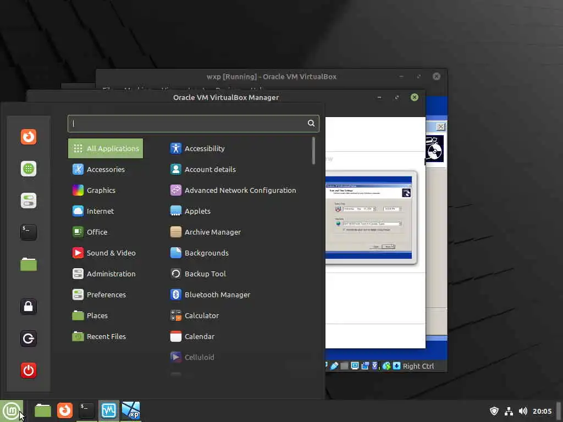Open Terminal from the taskbar panel
The height and width of the screenshot is (422, 563).
tap(86, 410)
